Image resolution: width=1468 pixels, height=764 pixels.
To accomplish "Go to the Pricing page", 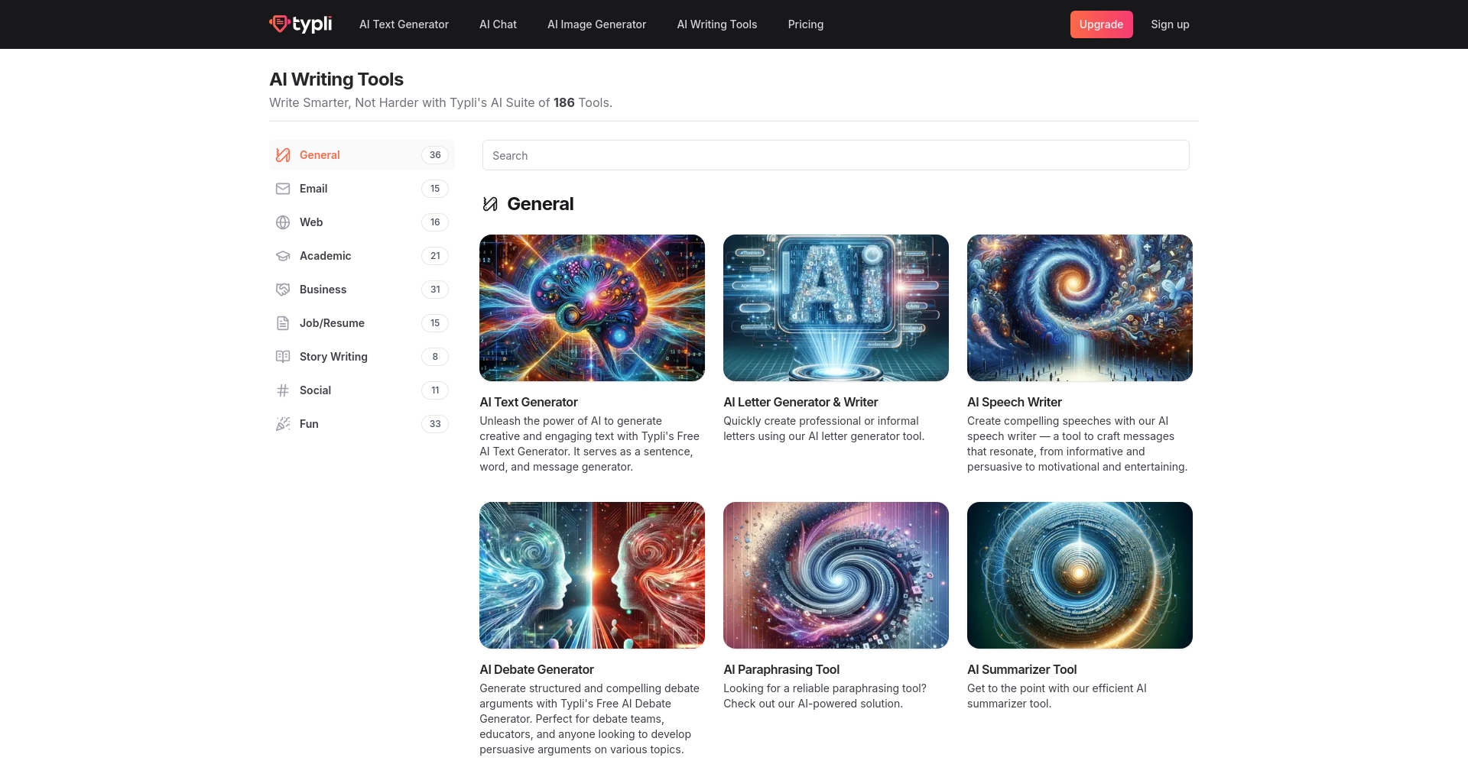I will [x=805, y=24].
